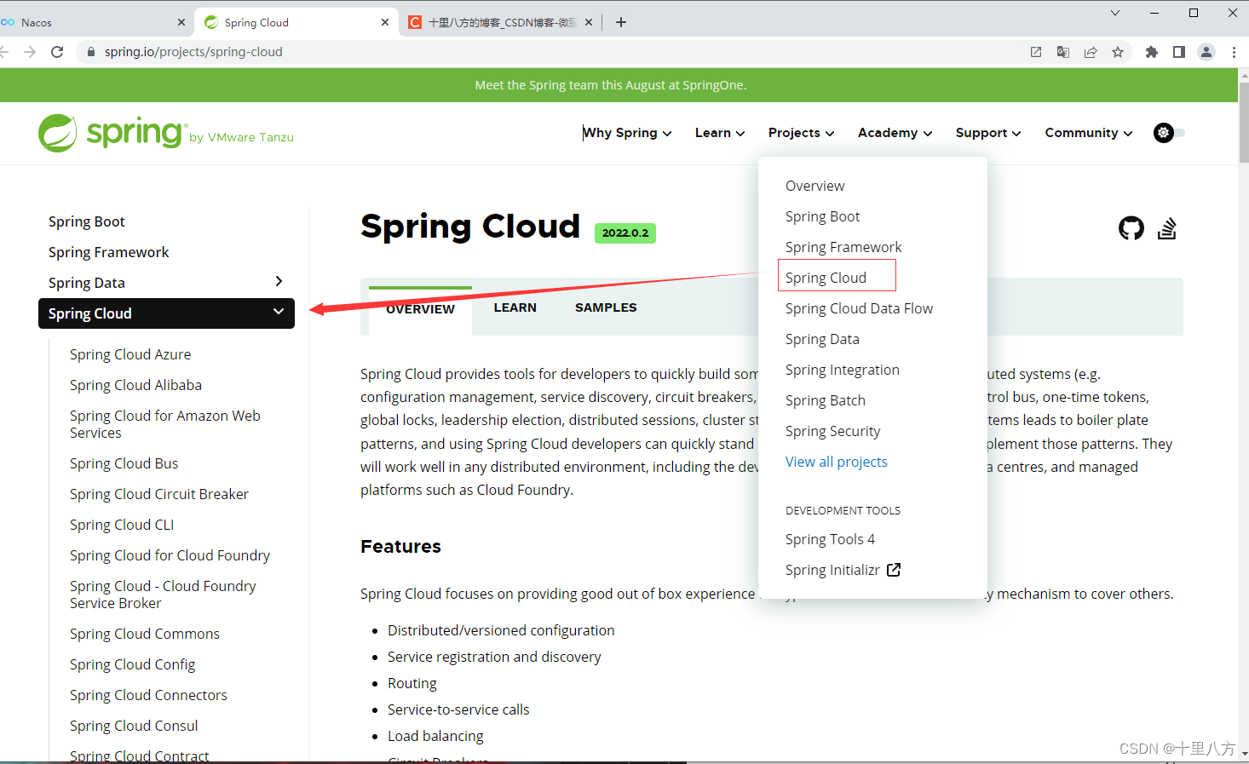
Task: Open the View all projects link
Action: click(837, 462)
